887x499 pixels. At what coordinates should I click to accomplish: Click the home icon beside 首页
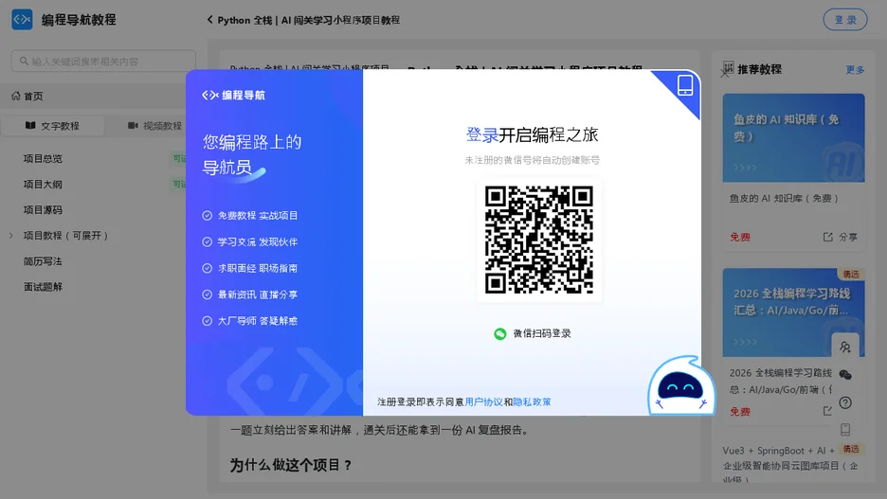(16, 96)
